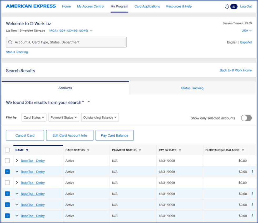Click the Back to @ Work Home link
Screen dimensions: 258x223
coord(236,70)
